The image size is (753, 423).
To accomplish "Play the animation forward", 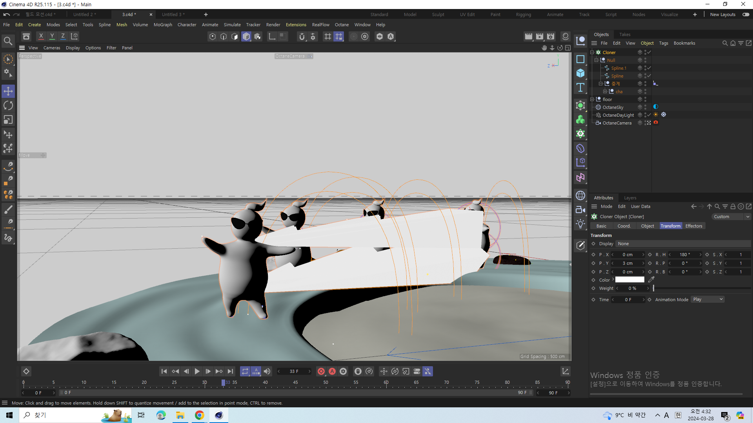I will [x=197, y=371].
